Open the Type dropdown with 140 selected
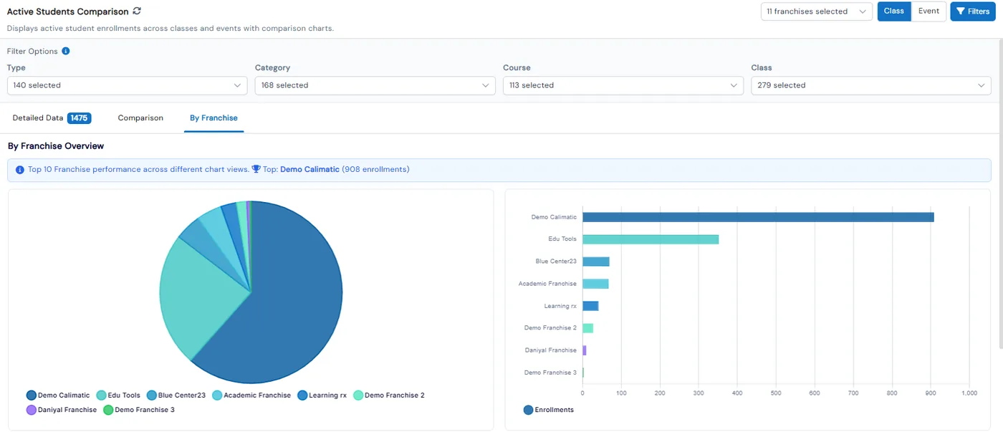The height and width of the screenshot is (432, 1003). 127,85
